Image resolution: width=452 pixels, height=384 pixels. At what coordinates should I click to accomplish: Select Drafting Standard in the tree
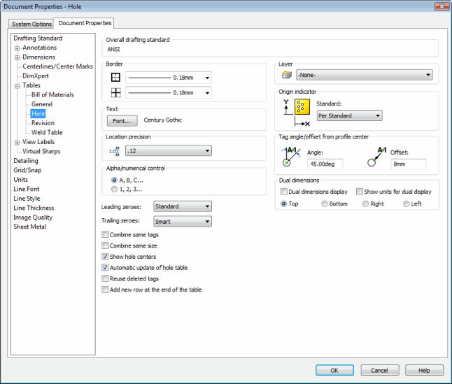(38, 38)
